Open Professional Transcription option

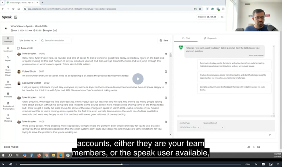coord(8,106)
